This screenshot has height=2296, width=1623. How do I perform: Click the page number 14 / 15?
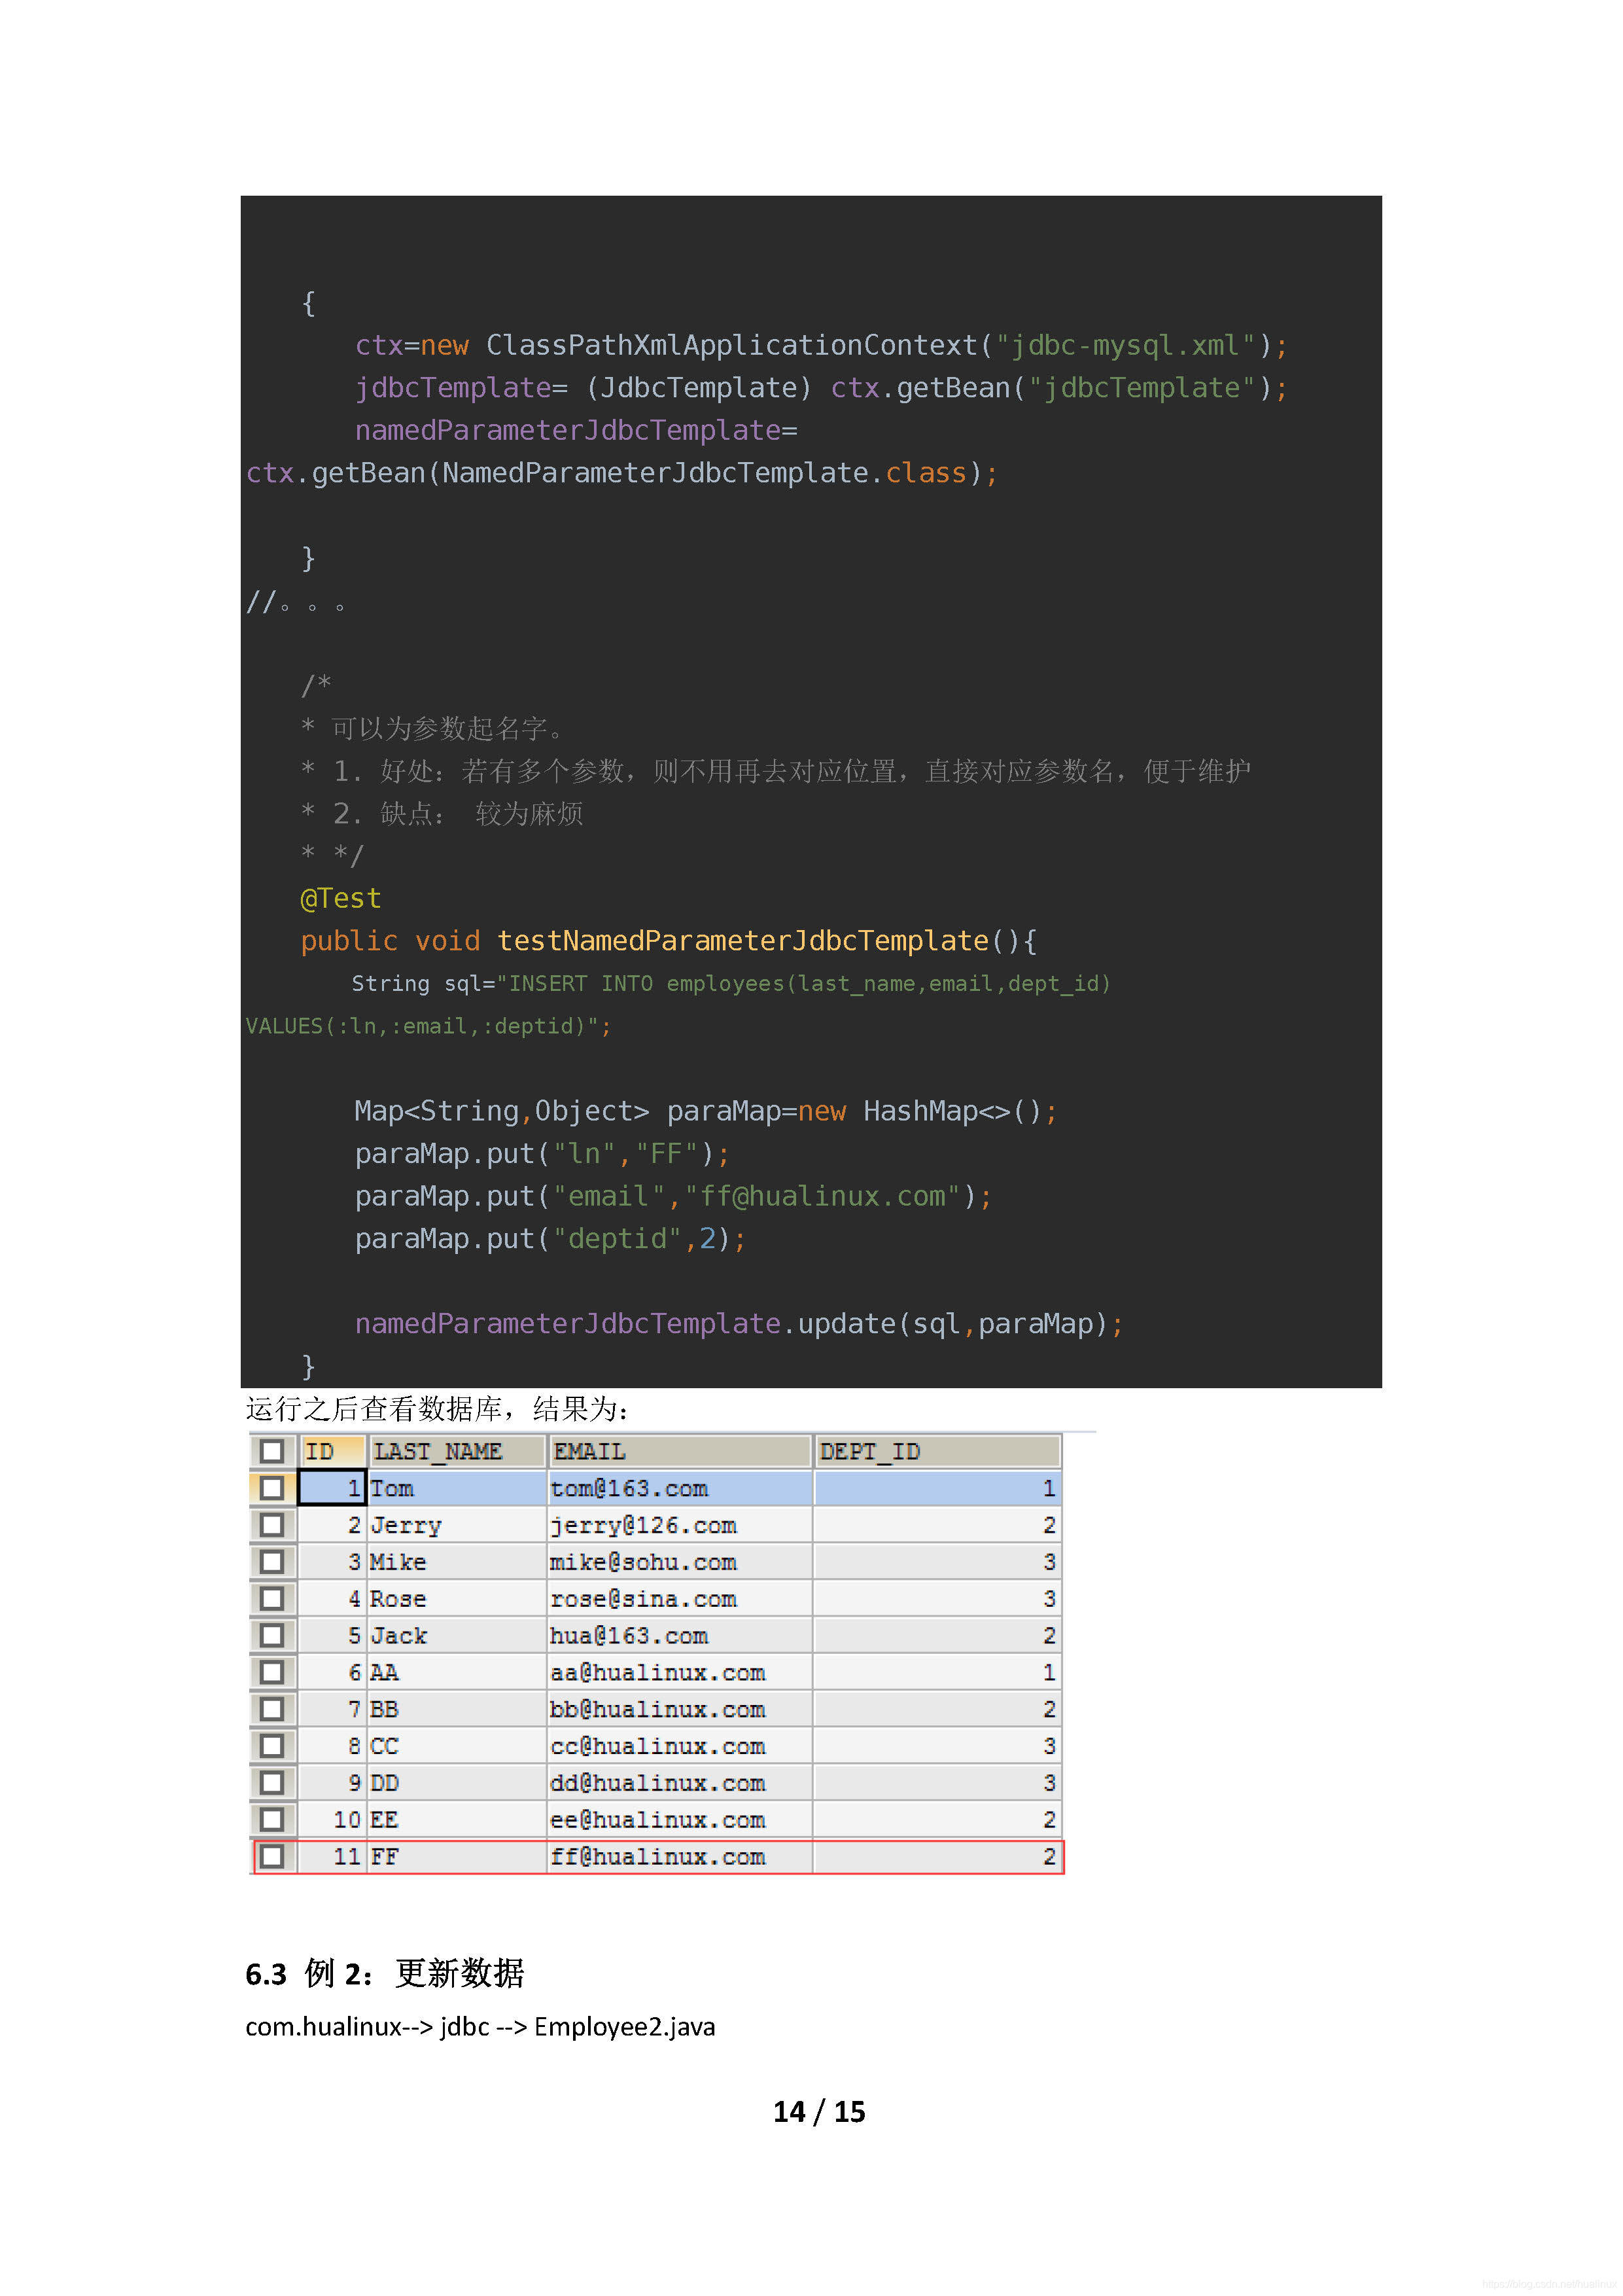tap(818, 2111)
